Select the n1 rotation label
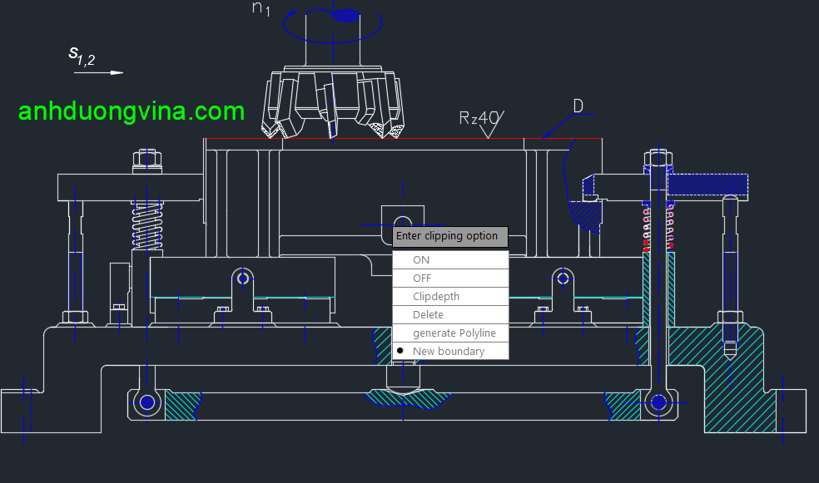This screenshot has width=819, height=483. pyautogui.click(x=261, y=9)
